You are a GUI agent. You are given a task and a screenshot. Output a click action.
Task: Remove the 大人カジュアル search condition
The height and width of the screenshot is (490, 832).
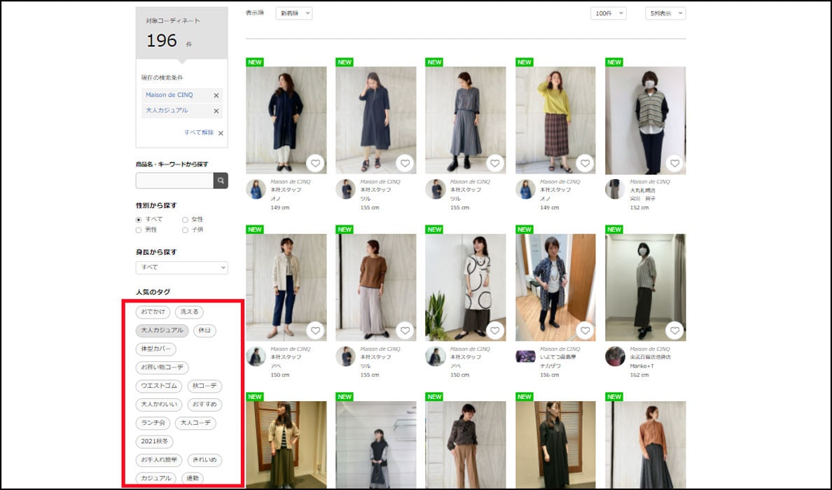tap(216, 111)
